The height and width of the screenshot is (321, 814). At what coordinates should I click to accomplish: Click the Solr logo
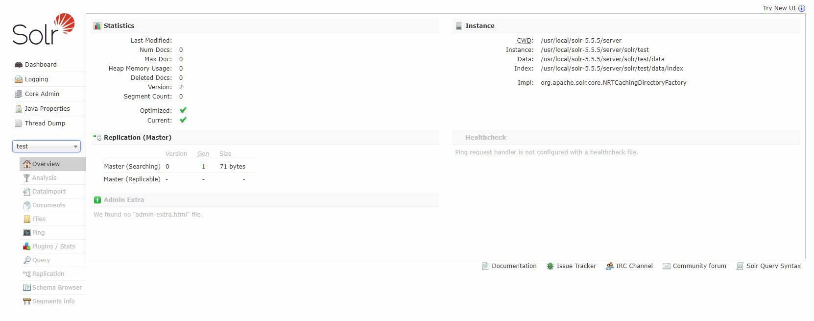point(44,29)
